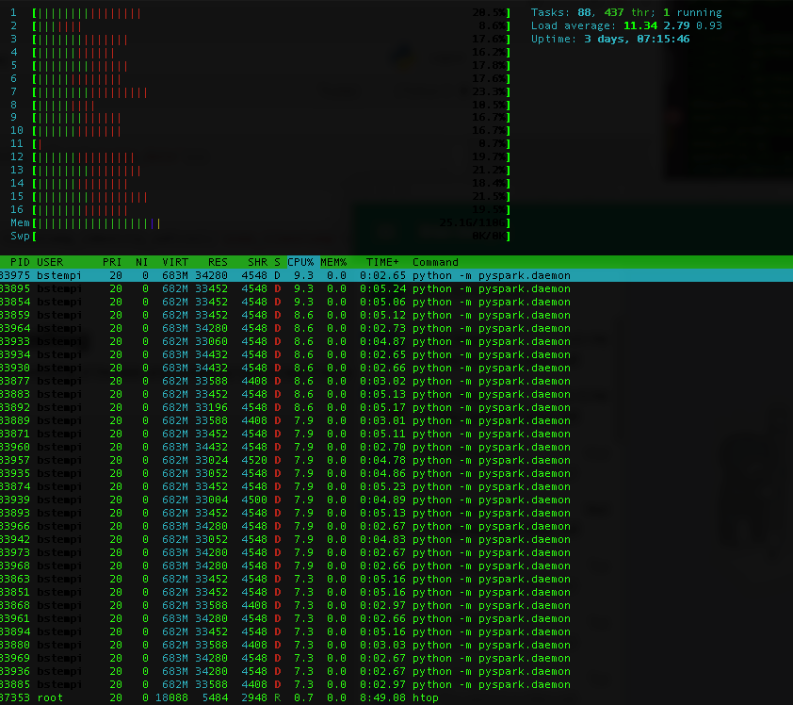
Task: Click the CPU 11 usage meter bar
Action: coord(271,143)
